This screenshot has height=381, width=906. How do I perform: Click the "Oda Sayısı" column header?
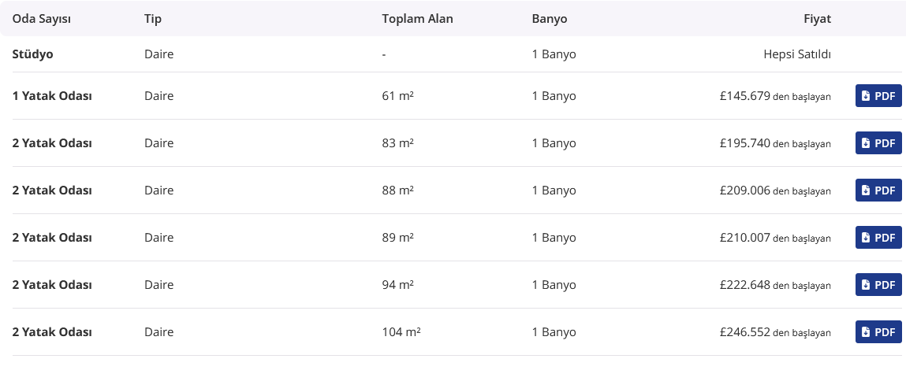point(42,19)
